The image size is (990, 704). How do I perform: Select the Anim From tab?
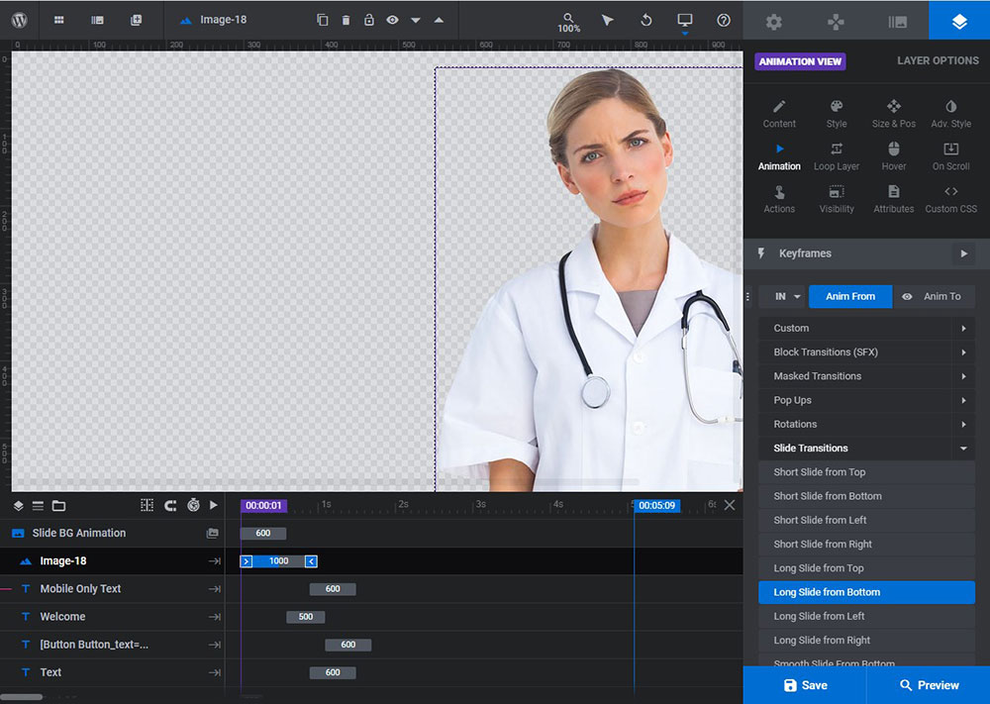point(850,296)
